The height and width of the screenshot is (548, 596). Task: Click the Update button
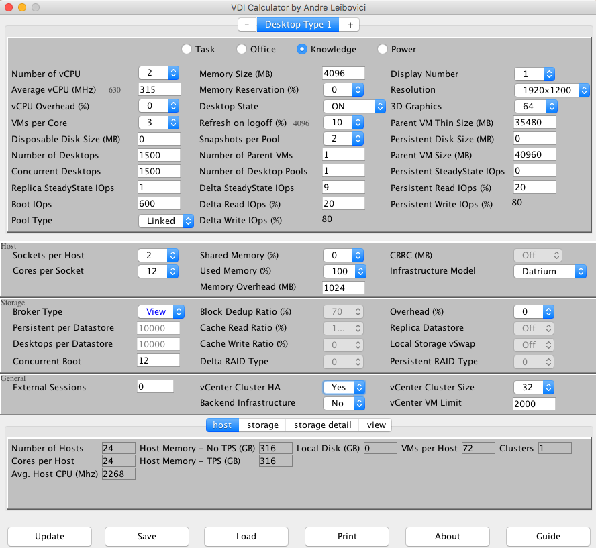click(50, 536)
